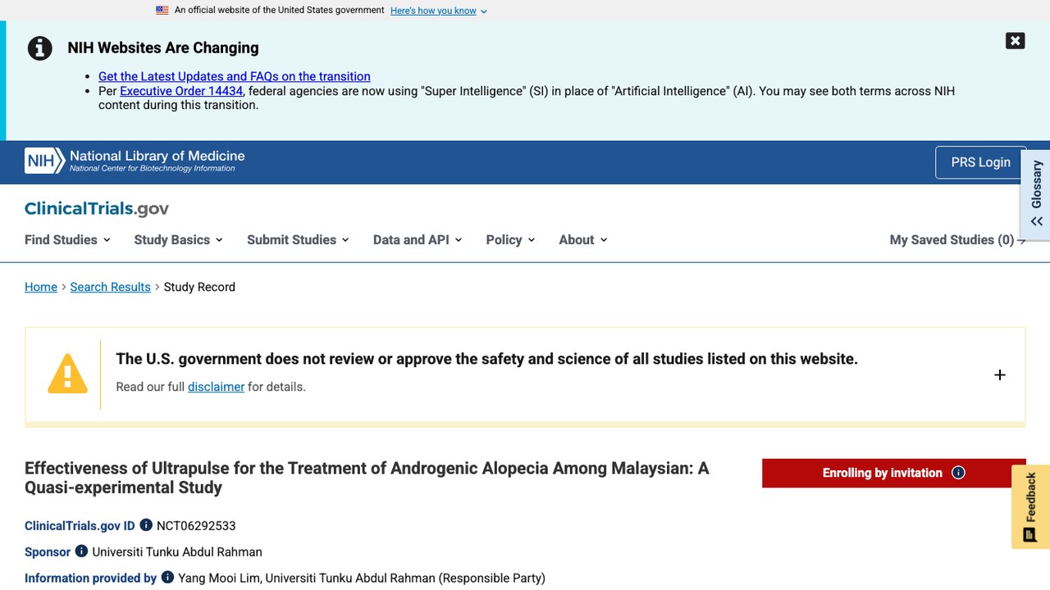Open the full disclaimer link
1050x590 pixels.
(216, 387)
